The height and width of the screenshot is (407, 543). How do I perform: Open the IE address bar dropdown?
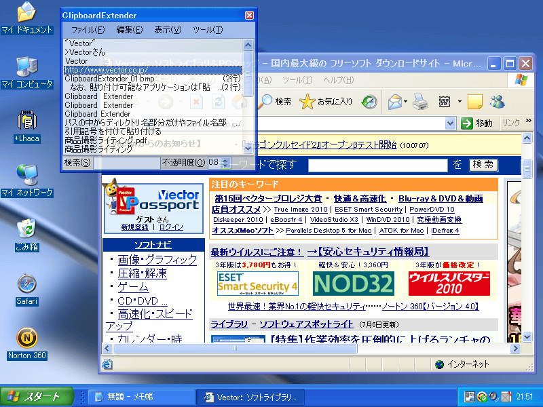click(x=450, y=123)
